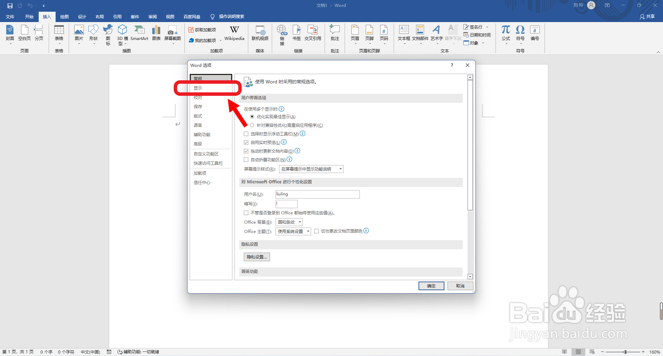Click 操作说明搜索 tell-me box
663x356 pixels.
[228, 17]
